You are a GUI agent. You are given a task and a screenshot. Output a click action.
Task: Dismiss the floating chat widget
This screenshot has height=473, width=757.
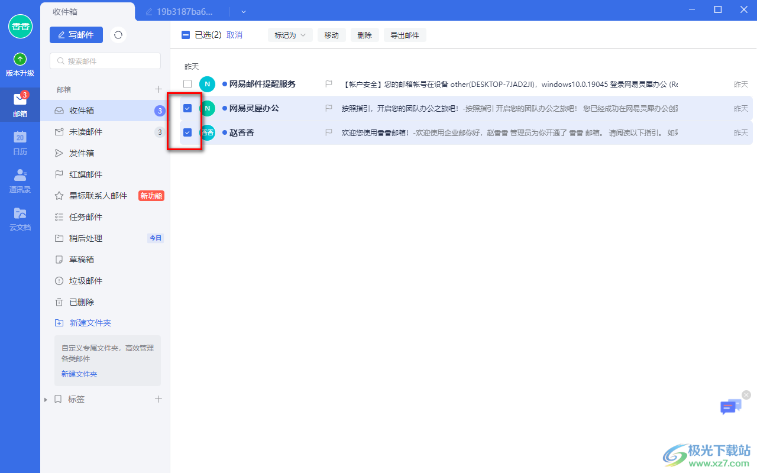(x=746, y=395)
